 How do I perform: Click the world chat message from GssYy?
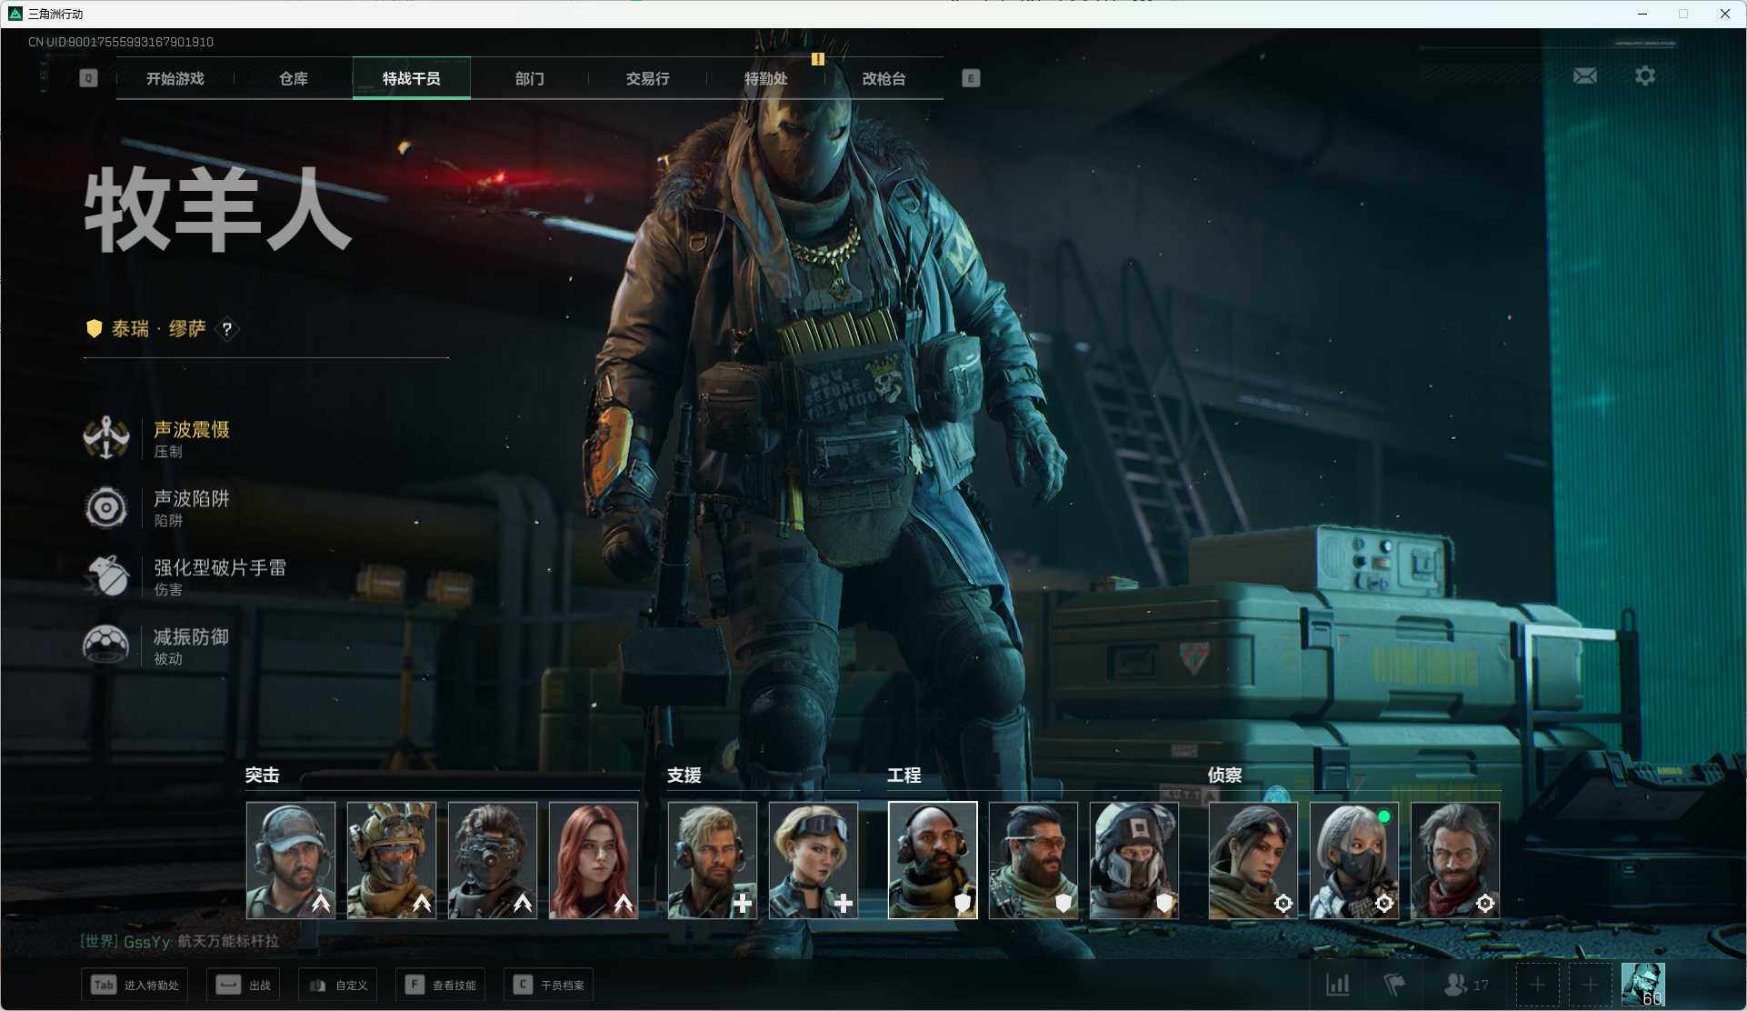[x=179, y=941]
